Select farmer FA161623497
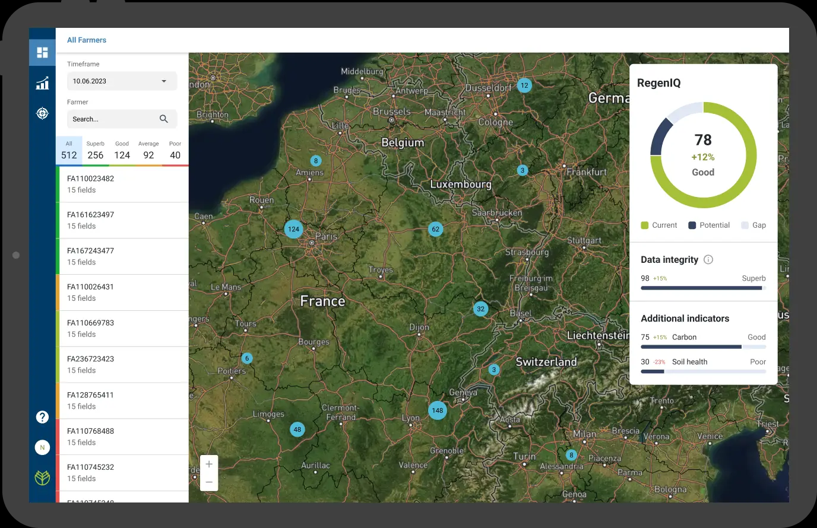The width and height of the screenshot is (817, 528). click(x=122, y=221)
